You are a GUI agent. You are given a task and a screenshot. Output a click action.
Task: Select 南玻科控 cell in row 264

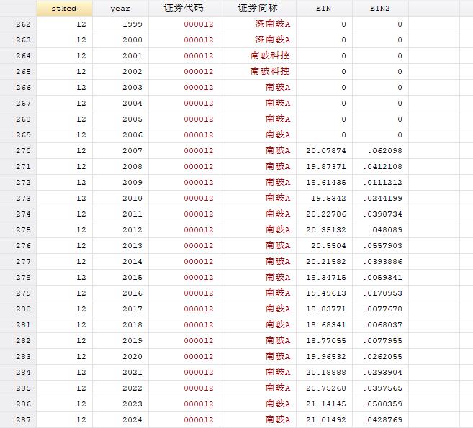pos(270,56)
